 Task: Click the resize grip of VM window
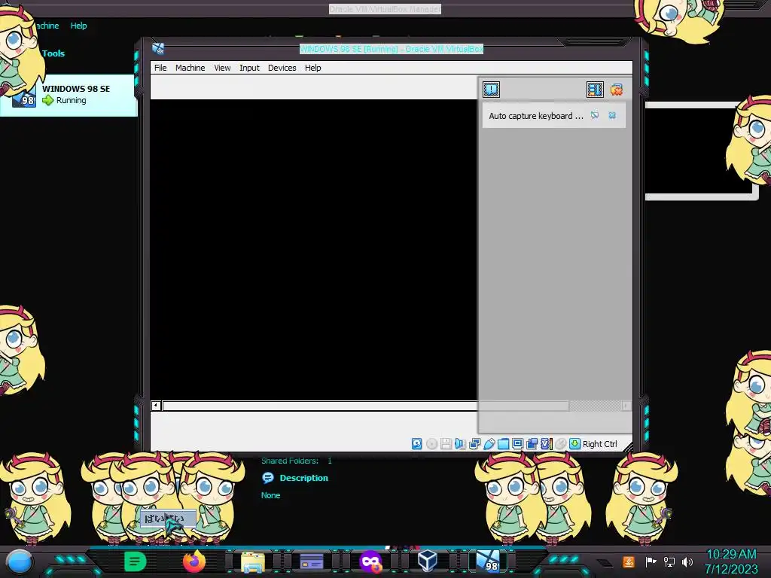627,447
